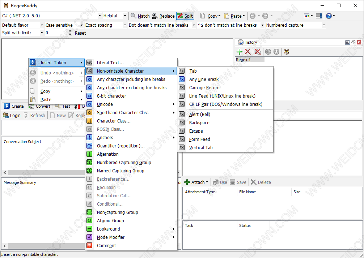Screen dimensions: 364x258
Task: Click the Login button
Action: coord(12,115)
